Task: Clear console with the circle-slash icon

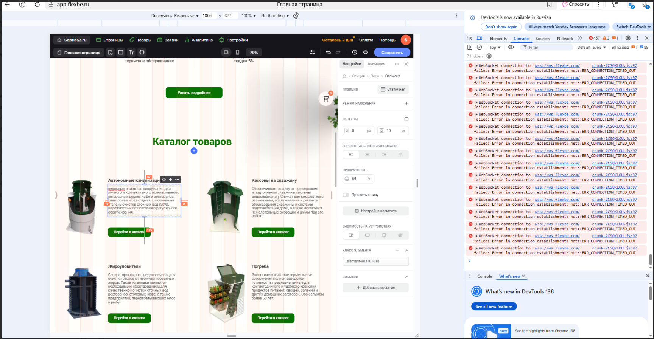Action: pyautogui.click(x=480, y=47)
